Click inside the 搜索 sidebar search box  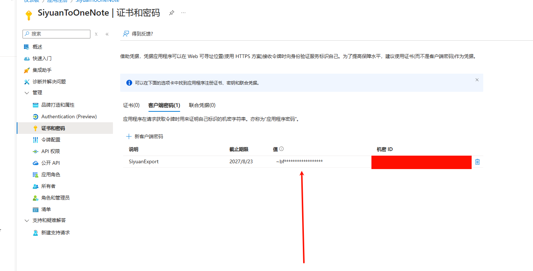click(x=56, y=34)
